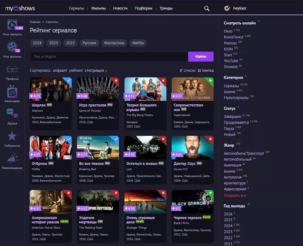Open heyKaiz user avatar icon
The image size is (303, 246).
click(227, 8)
